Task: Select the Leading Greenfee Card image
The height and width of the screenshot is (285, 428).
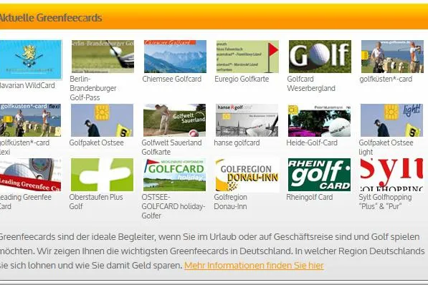Action: tap(30, 175)
